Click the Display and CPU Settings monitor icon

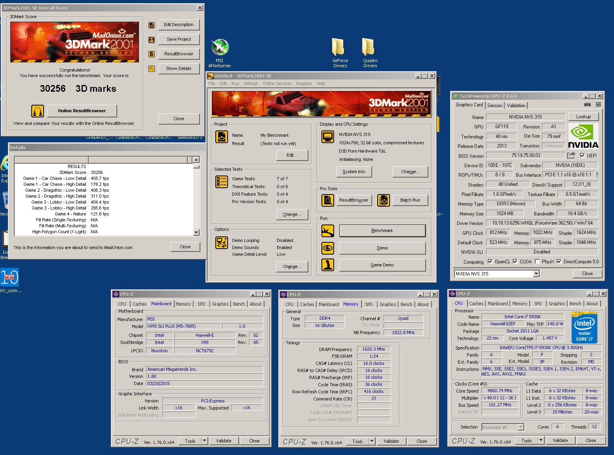pos(328,137)
